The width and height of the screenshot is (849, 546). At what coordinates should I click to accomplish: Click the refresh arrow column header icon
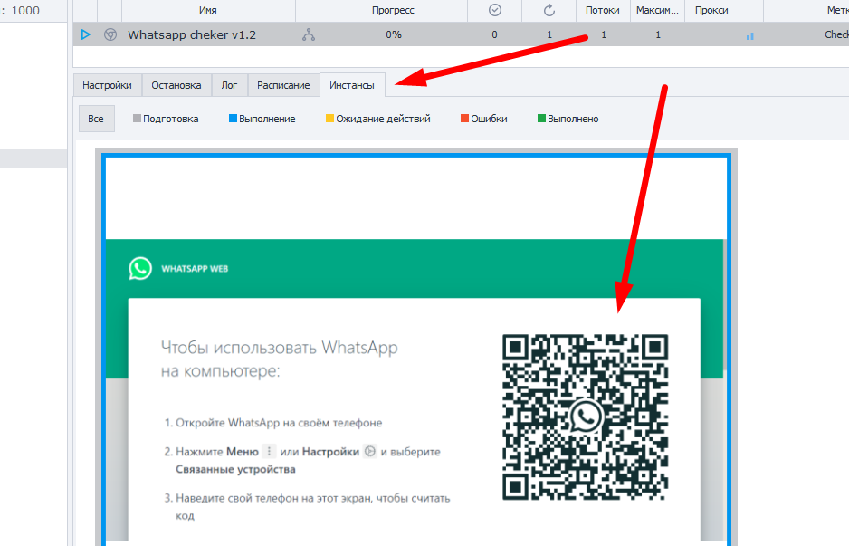tap(549, 10)
